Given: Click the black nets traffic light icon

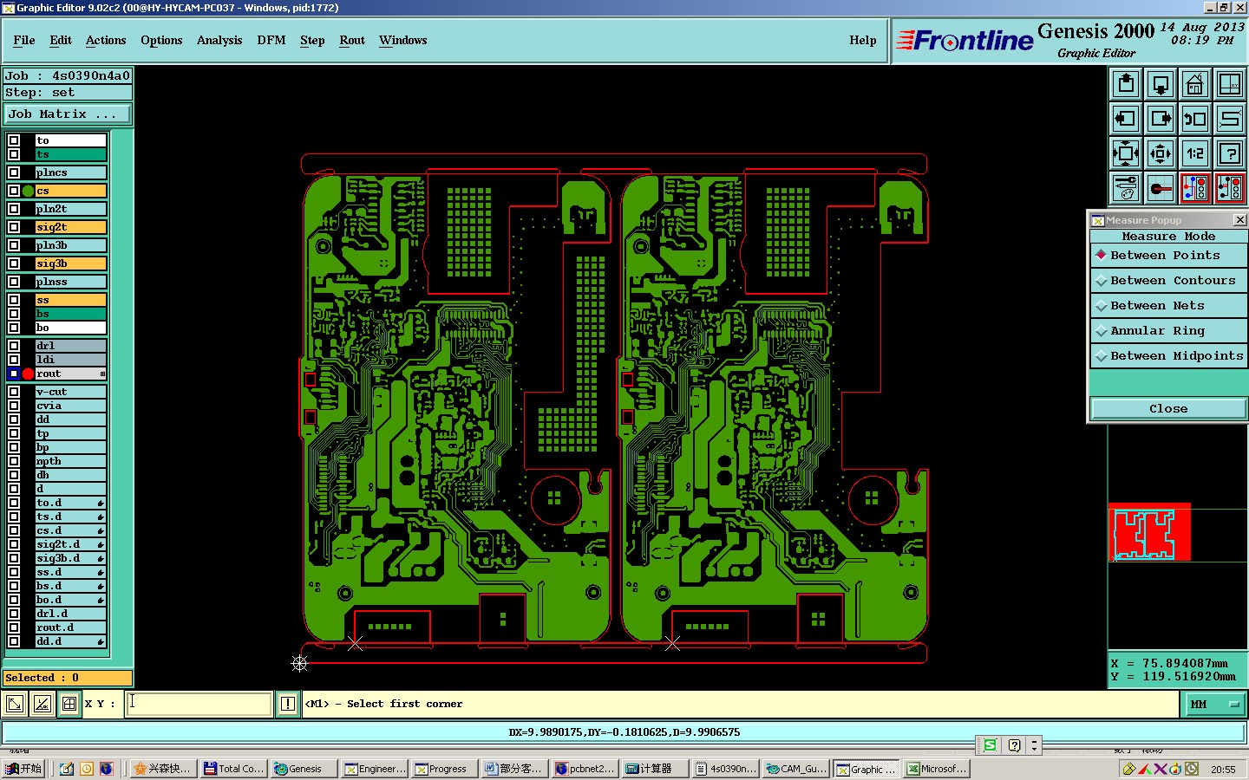Looking at the screenshot, I should coord(1230,188).
